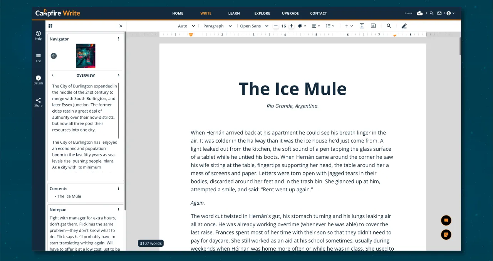Click the cloud sync status icon
The image size is (493, 261).
click(419, 13)
